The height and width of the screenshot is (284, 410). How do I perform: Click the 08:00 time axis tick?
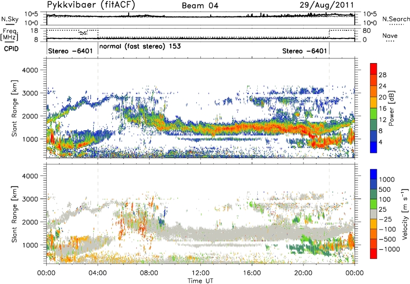coord(149,273)
